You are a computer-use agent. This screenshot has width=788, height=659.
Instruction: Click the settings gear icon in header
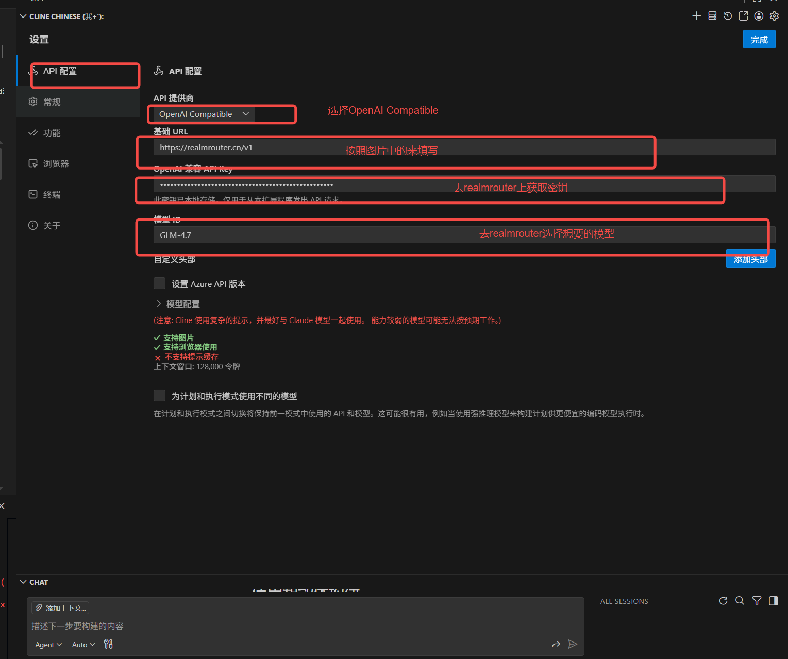point(774,16)
